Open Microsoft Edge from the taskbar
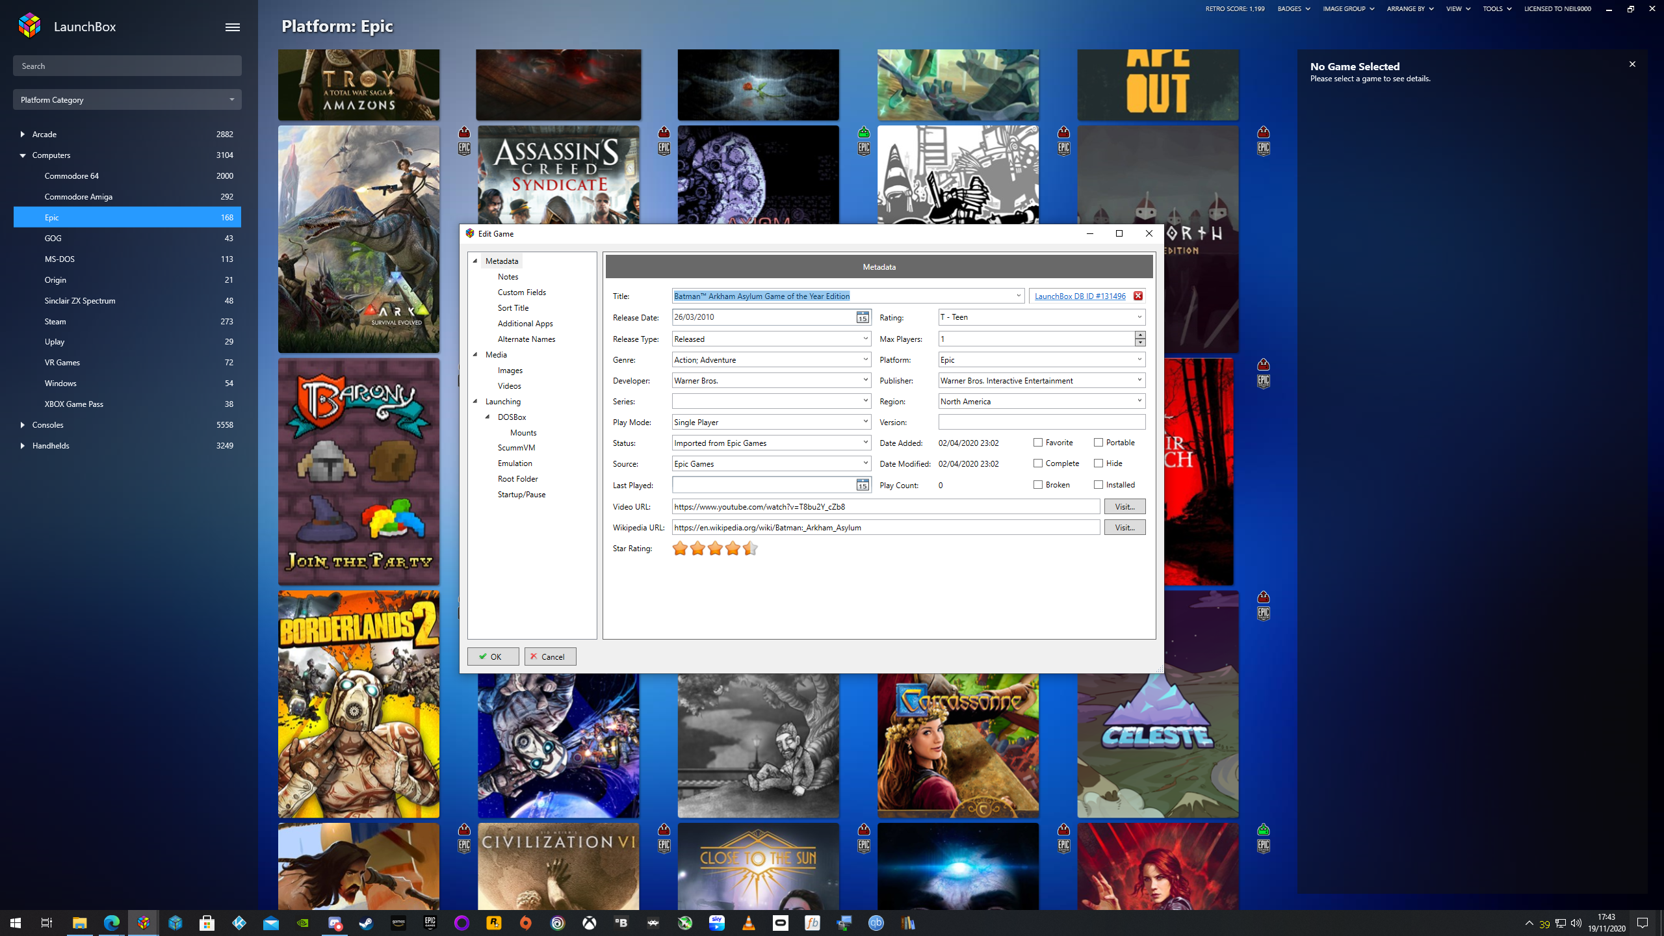 point(112,923)
